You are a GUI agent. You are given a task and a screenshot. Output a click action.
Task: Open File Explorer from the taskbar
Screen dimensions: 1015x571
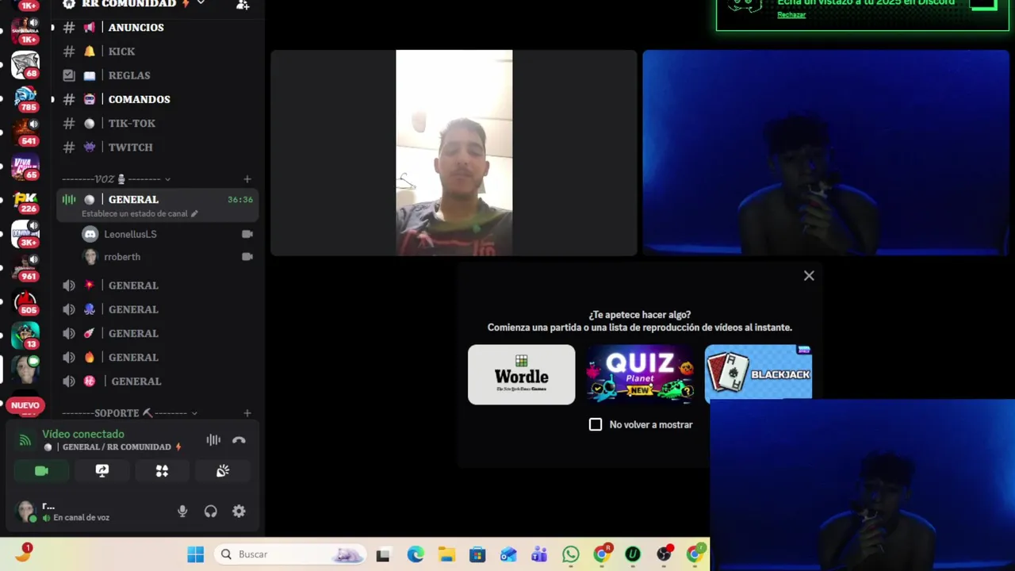[446, 554]
